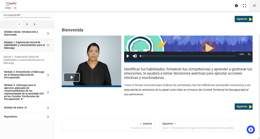Play the sign language video
Screen dimensions: 260x139
pyautogui.click(x=72, y=77)
